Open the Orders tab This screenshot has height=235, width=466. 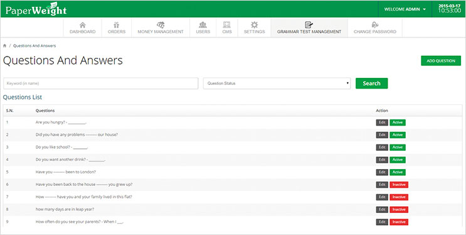tap(117, 28)
